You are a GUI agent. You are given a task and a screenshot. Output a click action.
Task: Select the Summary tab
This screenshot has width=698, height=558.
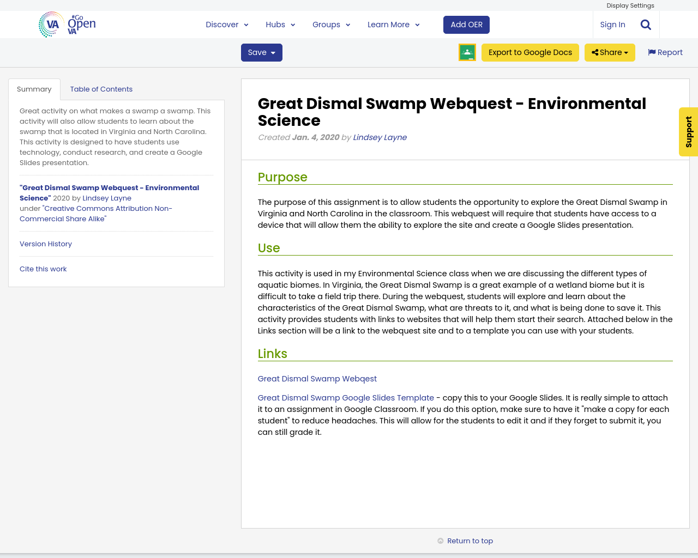point(34,89)
